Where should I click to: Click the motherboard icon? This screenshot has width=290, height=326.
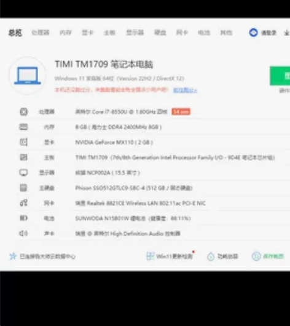23,157
